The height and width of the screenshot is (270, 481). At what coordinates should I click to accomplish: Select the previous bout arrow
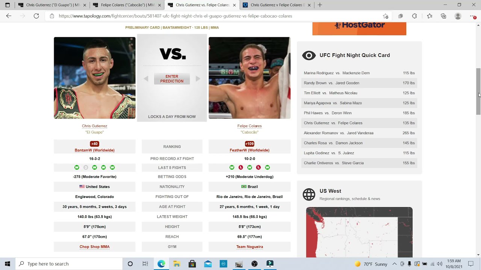tap(146, 79)
